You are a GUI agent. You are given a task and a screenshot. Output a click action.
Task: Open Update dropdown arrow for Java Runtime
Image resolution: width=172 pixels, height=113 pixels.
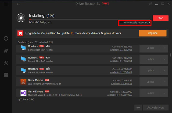point(164,82)
